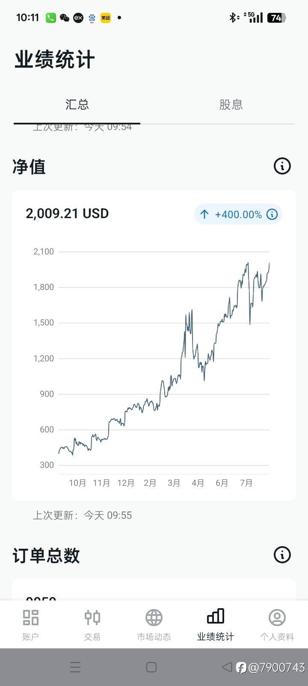Select the 10月 label on chart axis

tap(77, 483)
